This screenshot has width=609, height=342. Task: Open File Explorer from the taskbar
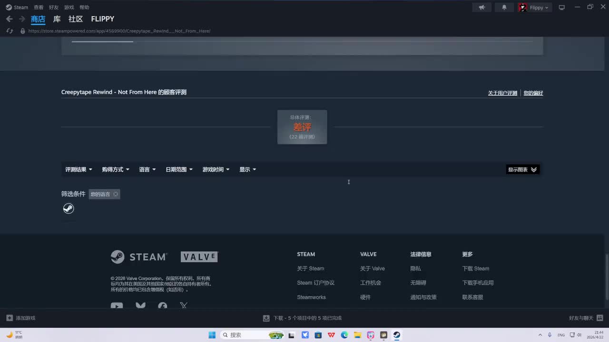[x=357, y=335]
